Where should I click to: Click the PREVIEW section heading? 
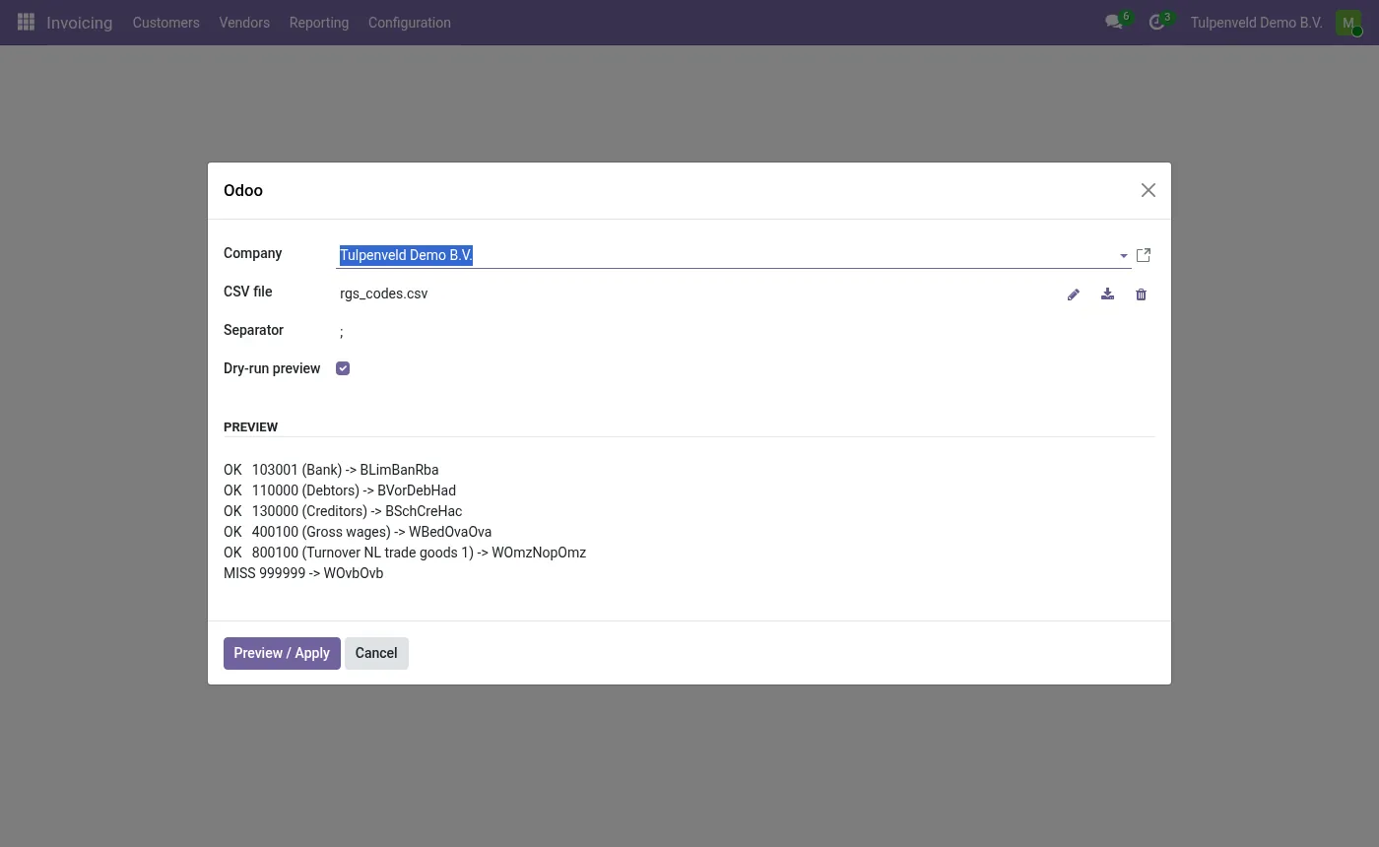(251, 426)
